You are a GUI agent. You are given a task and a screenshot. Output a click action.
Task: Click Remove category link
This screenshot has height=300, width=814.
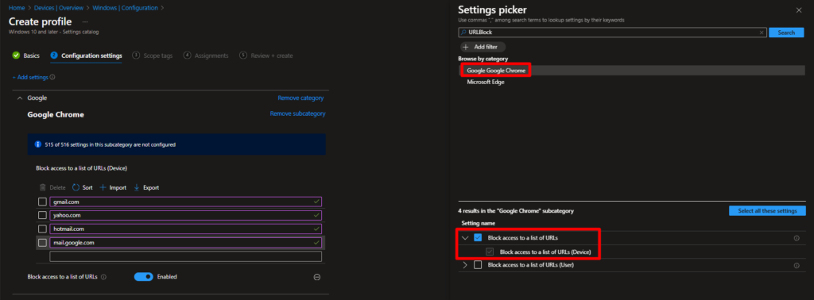[300, 98]
